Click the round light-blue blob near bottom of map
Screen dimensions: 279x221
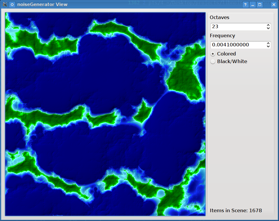pos(160,193)
